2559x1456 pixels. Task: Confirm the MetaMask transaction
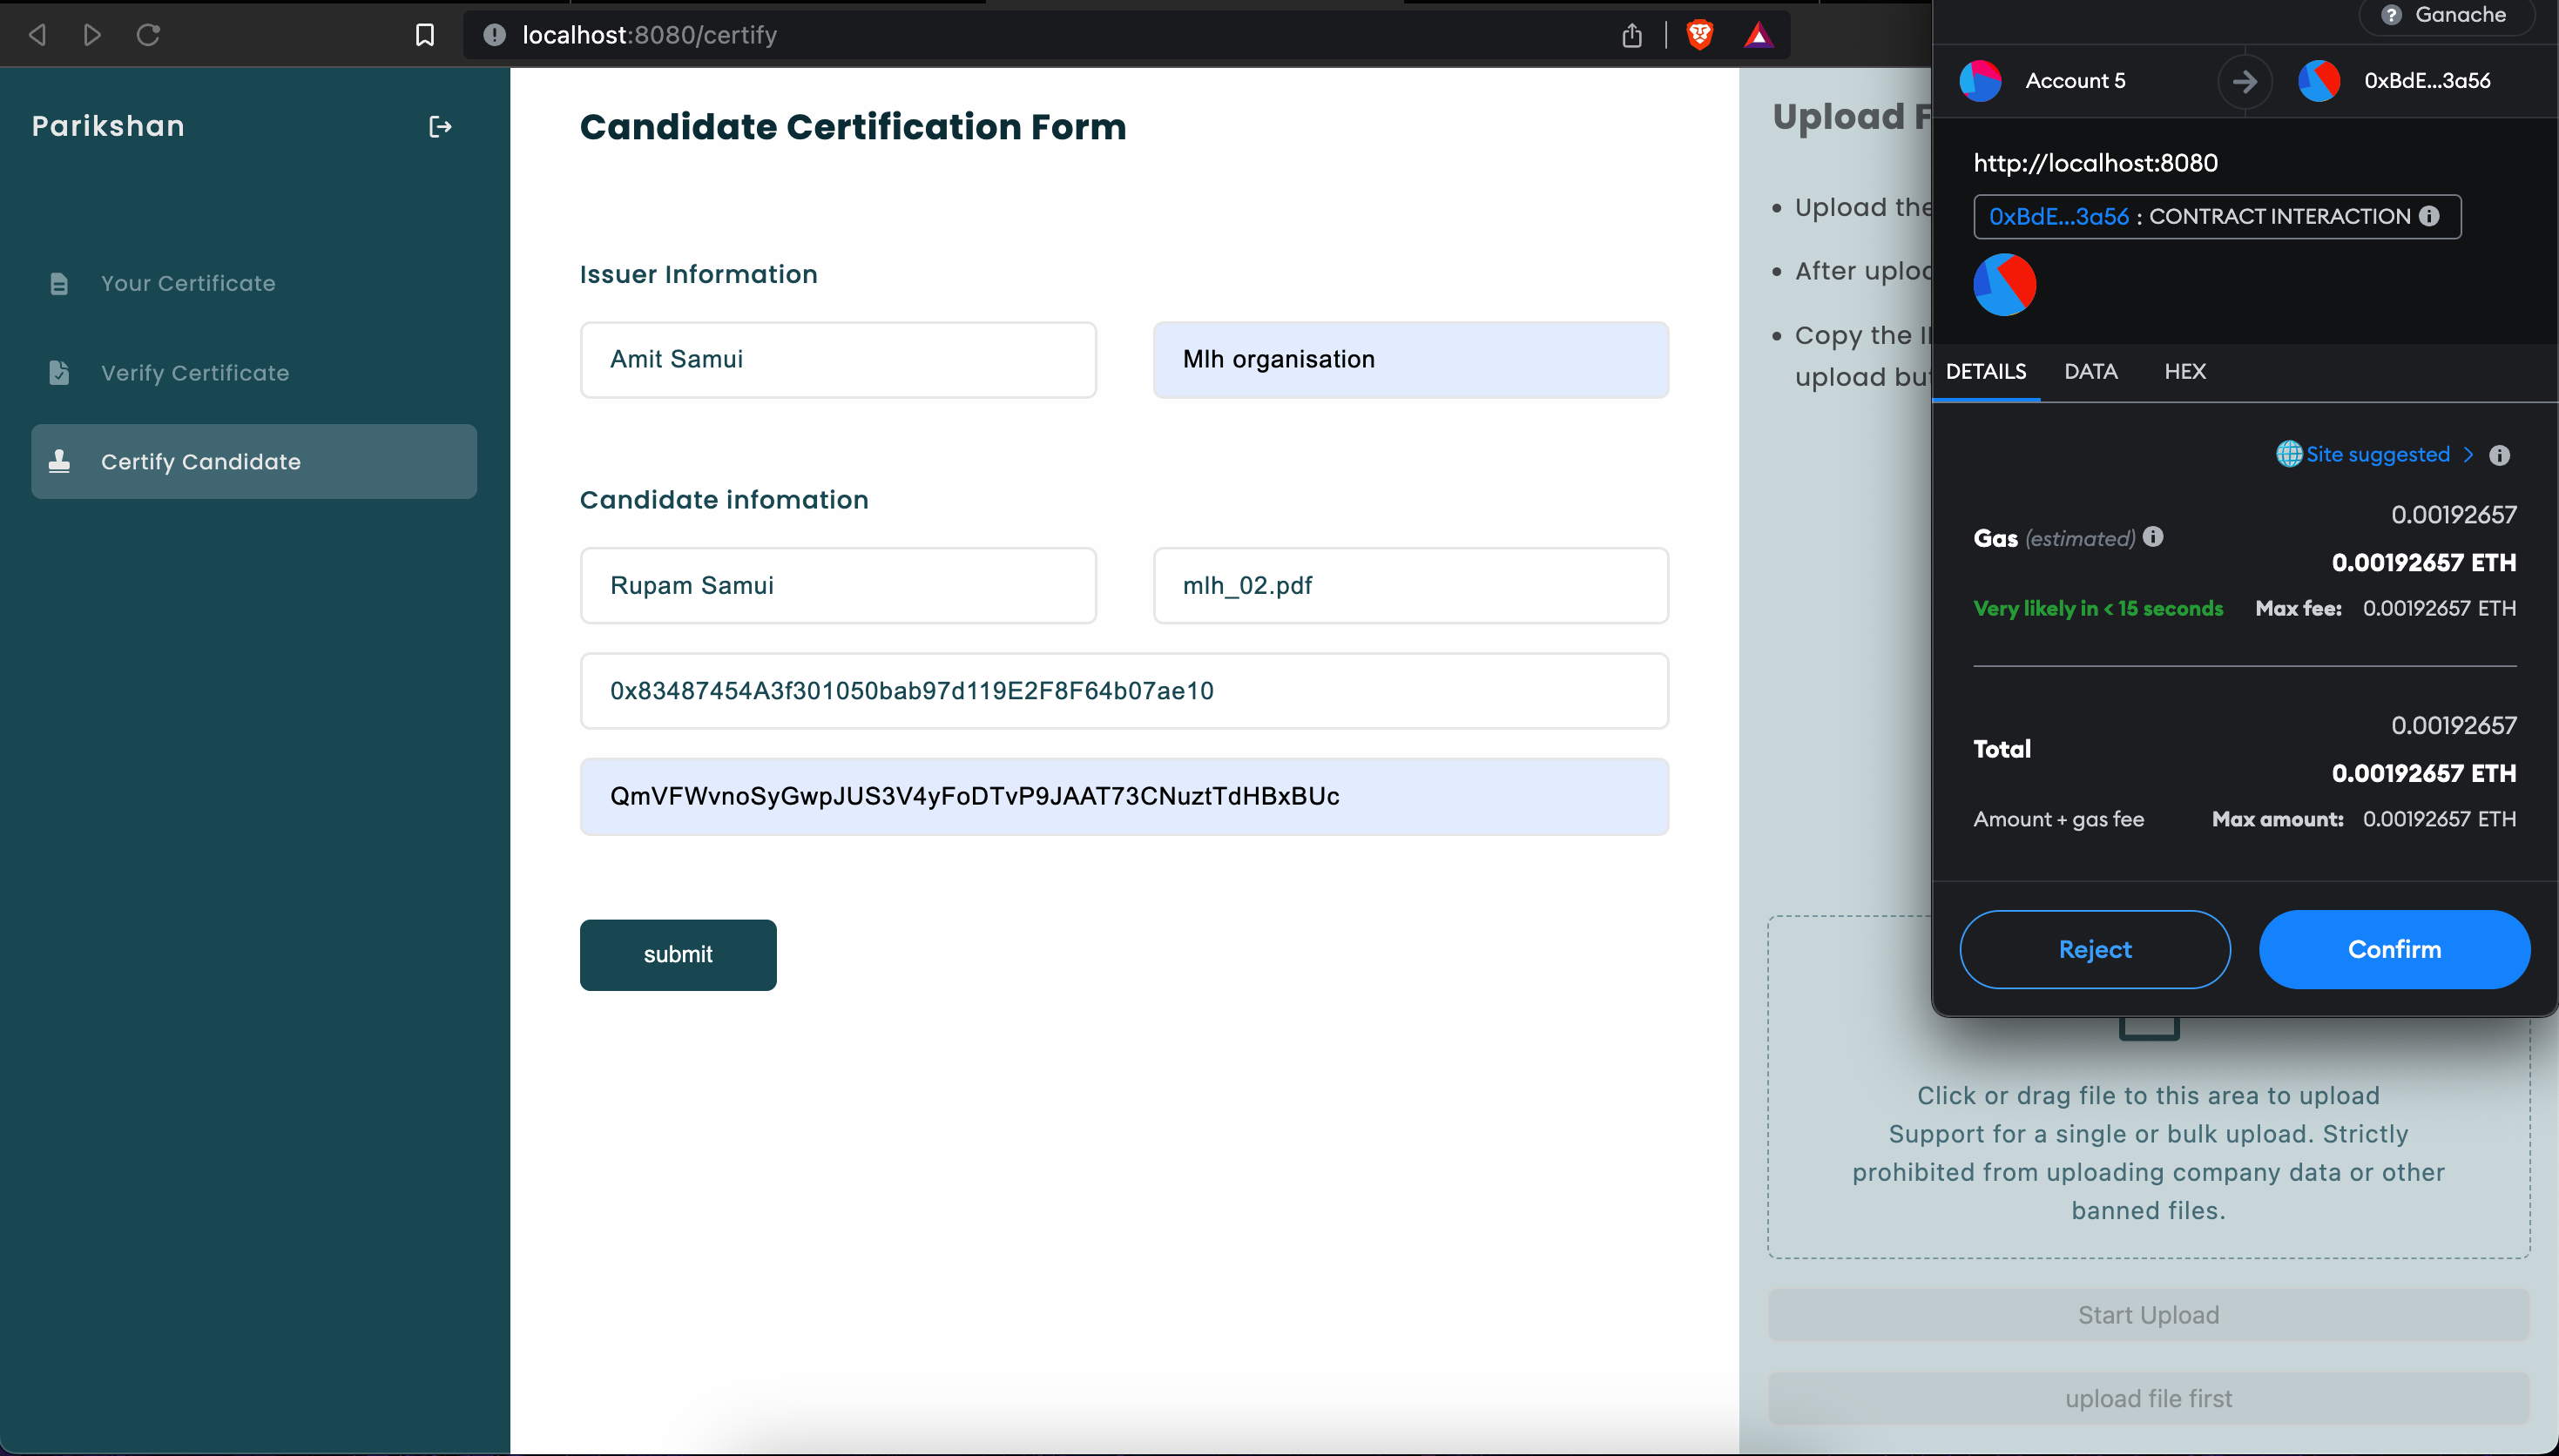coord(2393,949)
